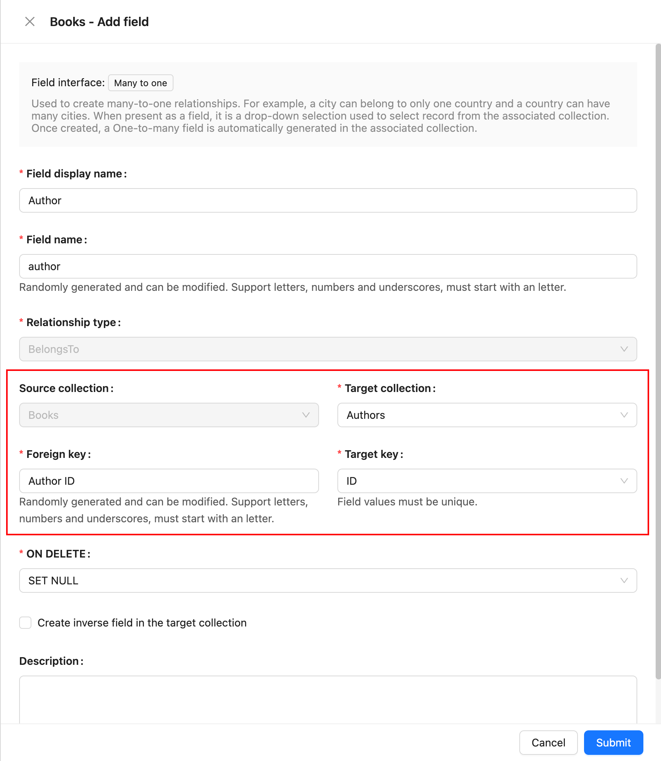Close the Books Add field dialog
Screen dimensions: 661x761
30,22
